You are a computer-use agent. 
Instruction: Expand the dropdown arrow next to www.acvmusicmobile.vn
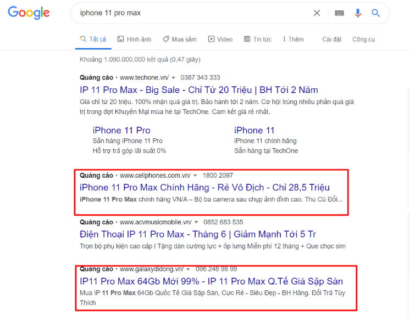click(196, 222)
